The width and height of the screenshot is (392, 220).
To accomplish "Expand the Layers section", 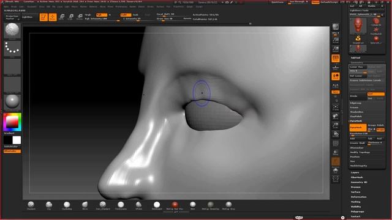I will 355,172.
